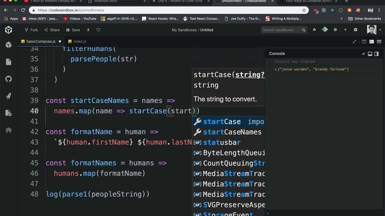Create a new sandbox with plus icon
385x216 pixels.
coord(345,29)
